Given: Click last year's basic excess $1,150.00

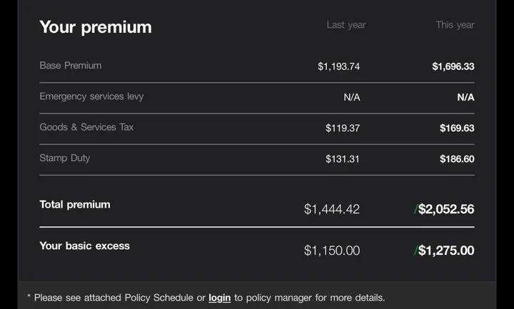Looking at the screenshot, I should pyautogui.click(x=332, y=250).
